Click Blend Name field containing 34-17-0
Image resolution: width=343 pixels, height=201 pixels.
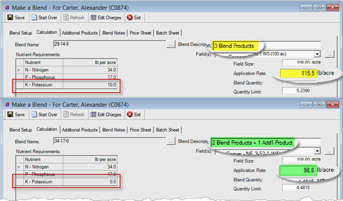110,141
